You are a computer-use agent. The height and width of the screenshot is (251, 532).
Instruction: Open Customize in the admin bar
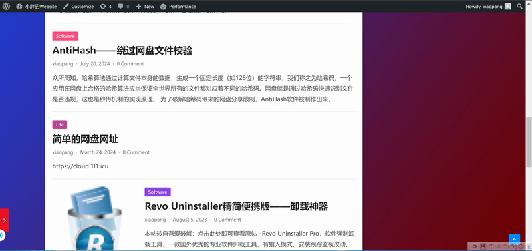point(78,6)
